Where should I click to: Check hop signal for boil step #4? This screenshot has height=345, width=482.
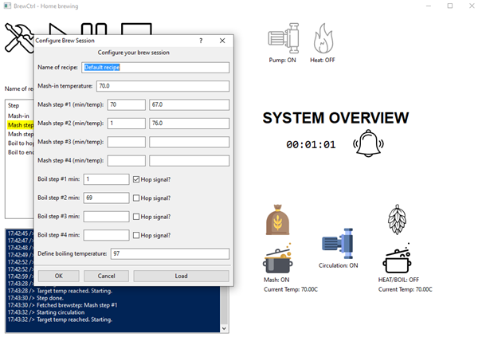pyautogui.click(x=136, y=235)
